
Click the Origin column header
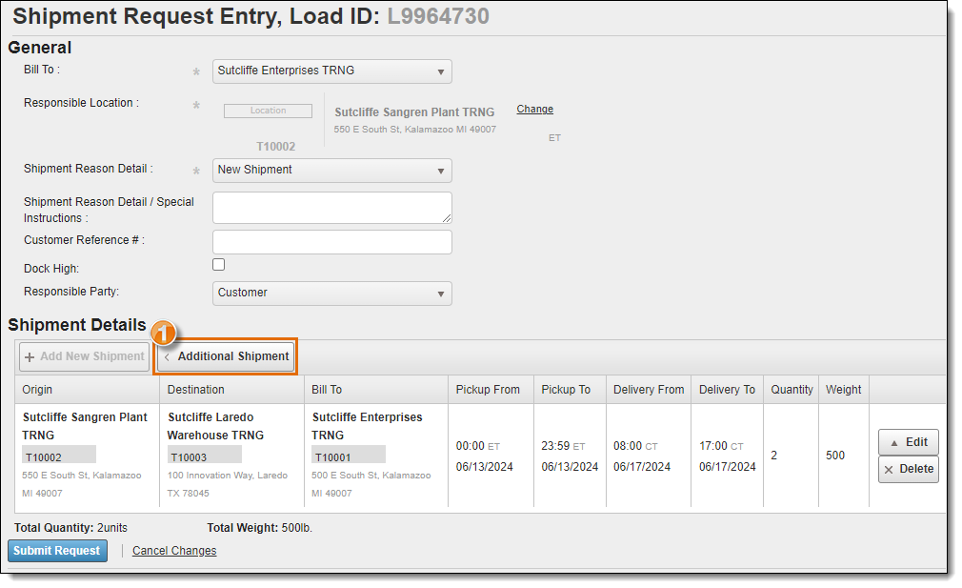click(x=38, y=390)
